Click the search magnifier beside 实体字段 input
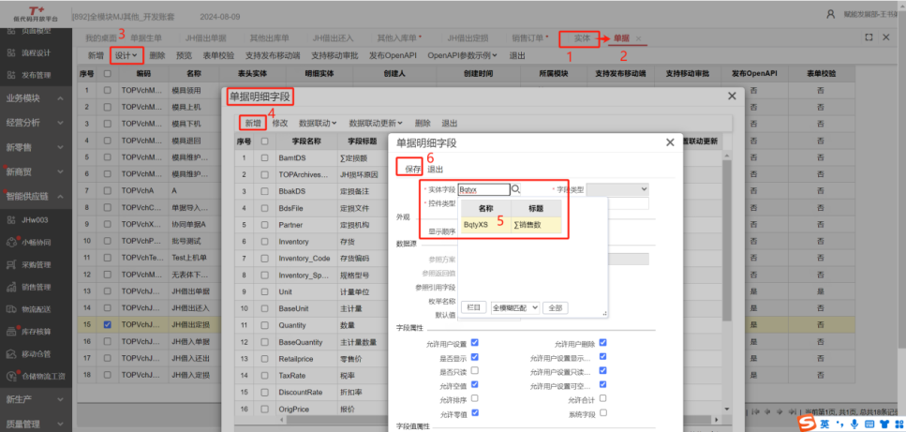Screen dimensions: 906x432 [516, 189]
